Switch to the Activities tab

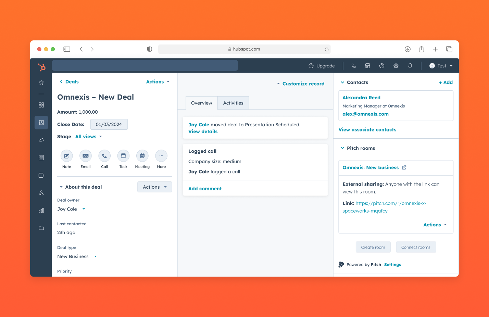tap(233, 103)
